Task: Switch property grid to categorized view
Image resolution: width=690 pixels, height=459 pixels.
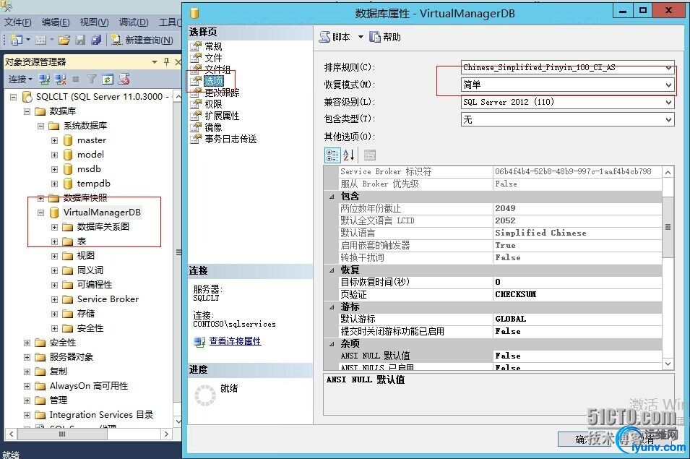Action: [332, 155]
